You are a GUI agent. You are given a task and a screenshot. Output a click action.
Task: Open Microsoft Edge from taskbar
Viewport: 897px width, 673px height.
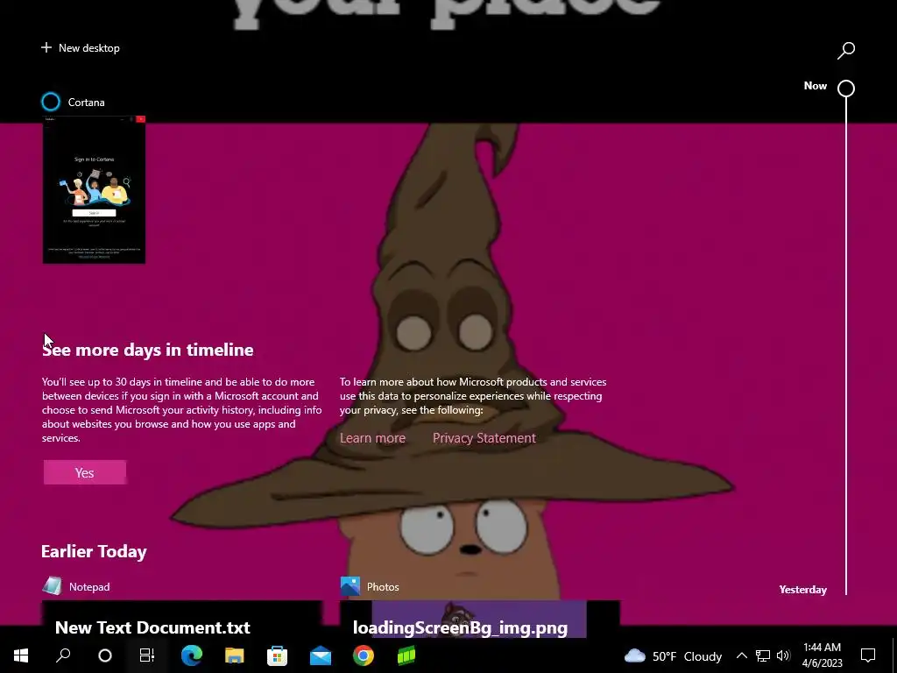coord(192,655)
